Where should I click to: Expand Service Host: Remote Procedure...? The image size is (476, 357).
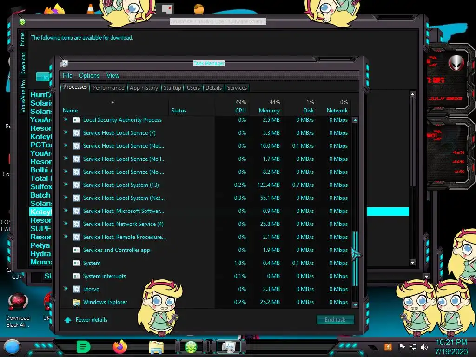pyautogui.click(x=65, y=237)
